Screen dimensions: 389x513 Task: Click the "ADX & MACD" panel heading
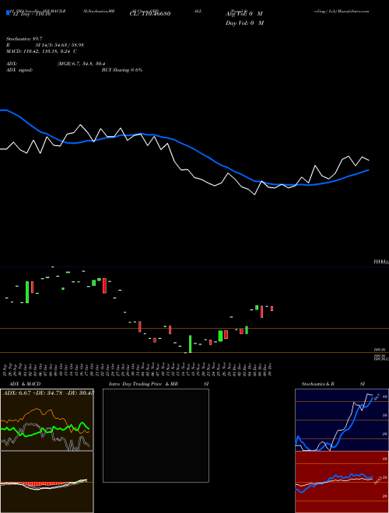pyautogui.click(x=25, y=384)
